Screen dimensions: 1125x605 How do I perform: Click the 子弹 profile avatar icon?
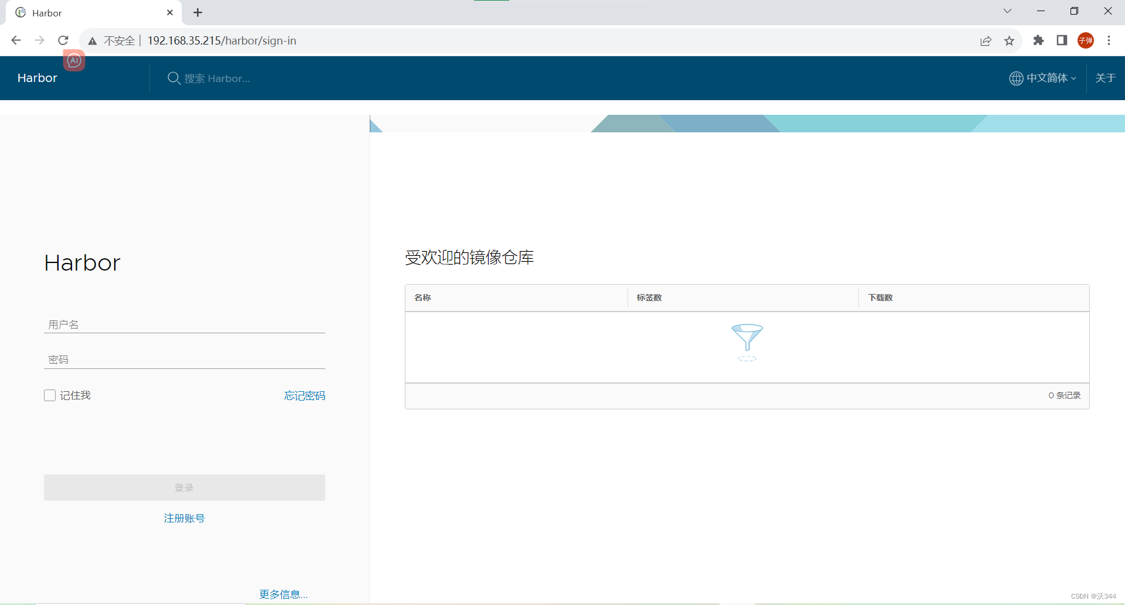coord(1085,40)
